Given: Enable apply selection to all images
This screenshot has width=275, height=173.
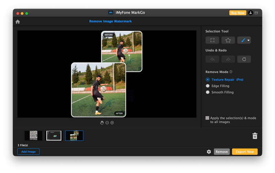Looking at the screenshot, I should tap(207, 118).
